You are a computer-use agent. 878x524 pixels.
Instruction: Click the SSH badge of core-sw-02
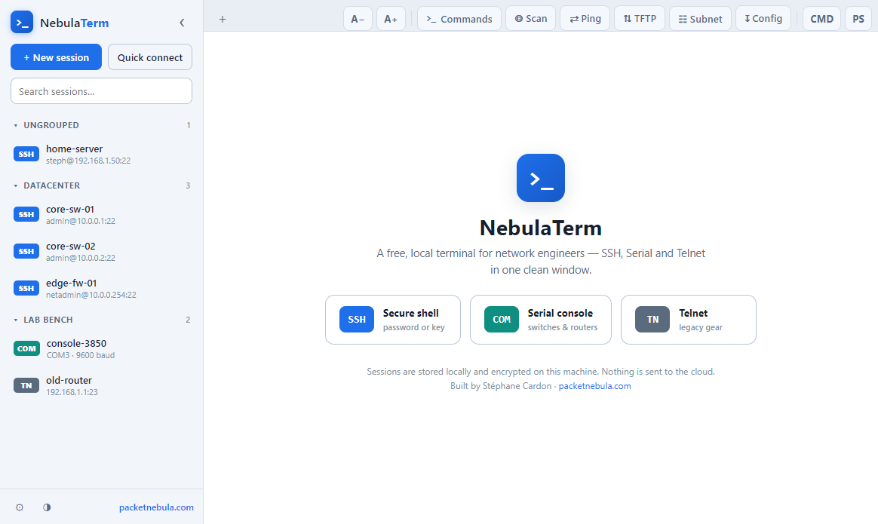point(26,251)
